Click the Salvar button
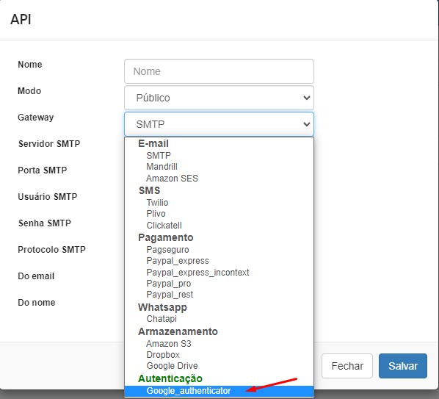 click(403, 366)
